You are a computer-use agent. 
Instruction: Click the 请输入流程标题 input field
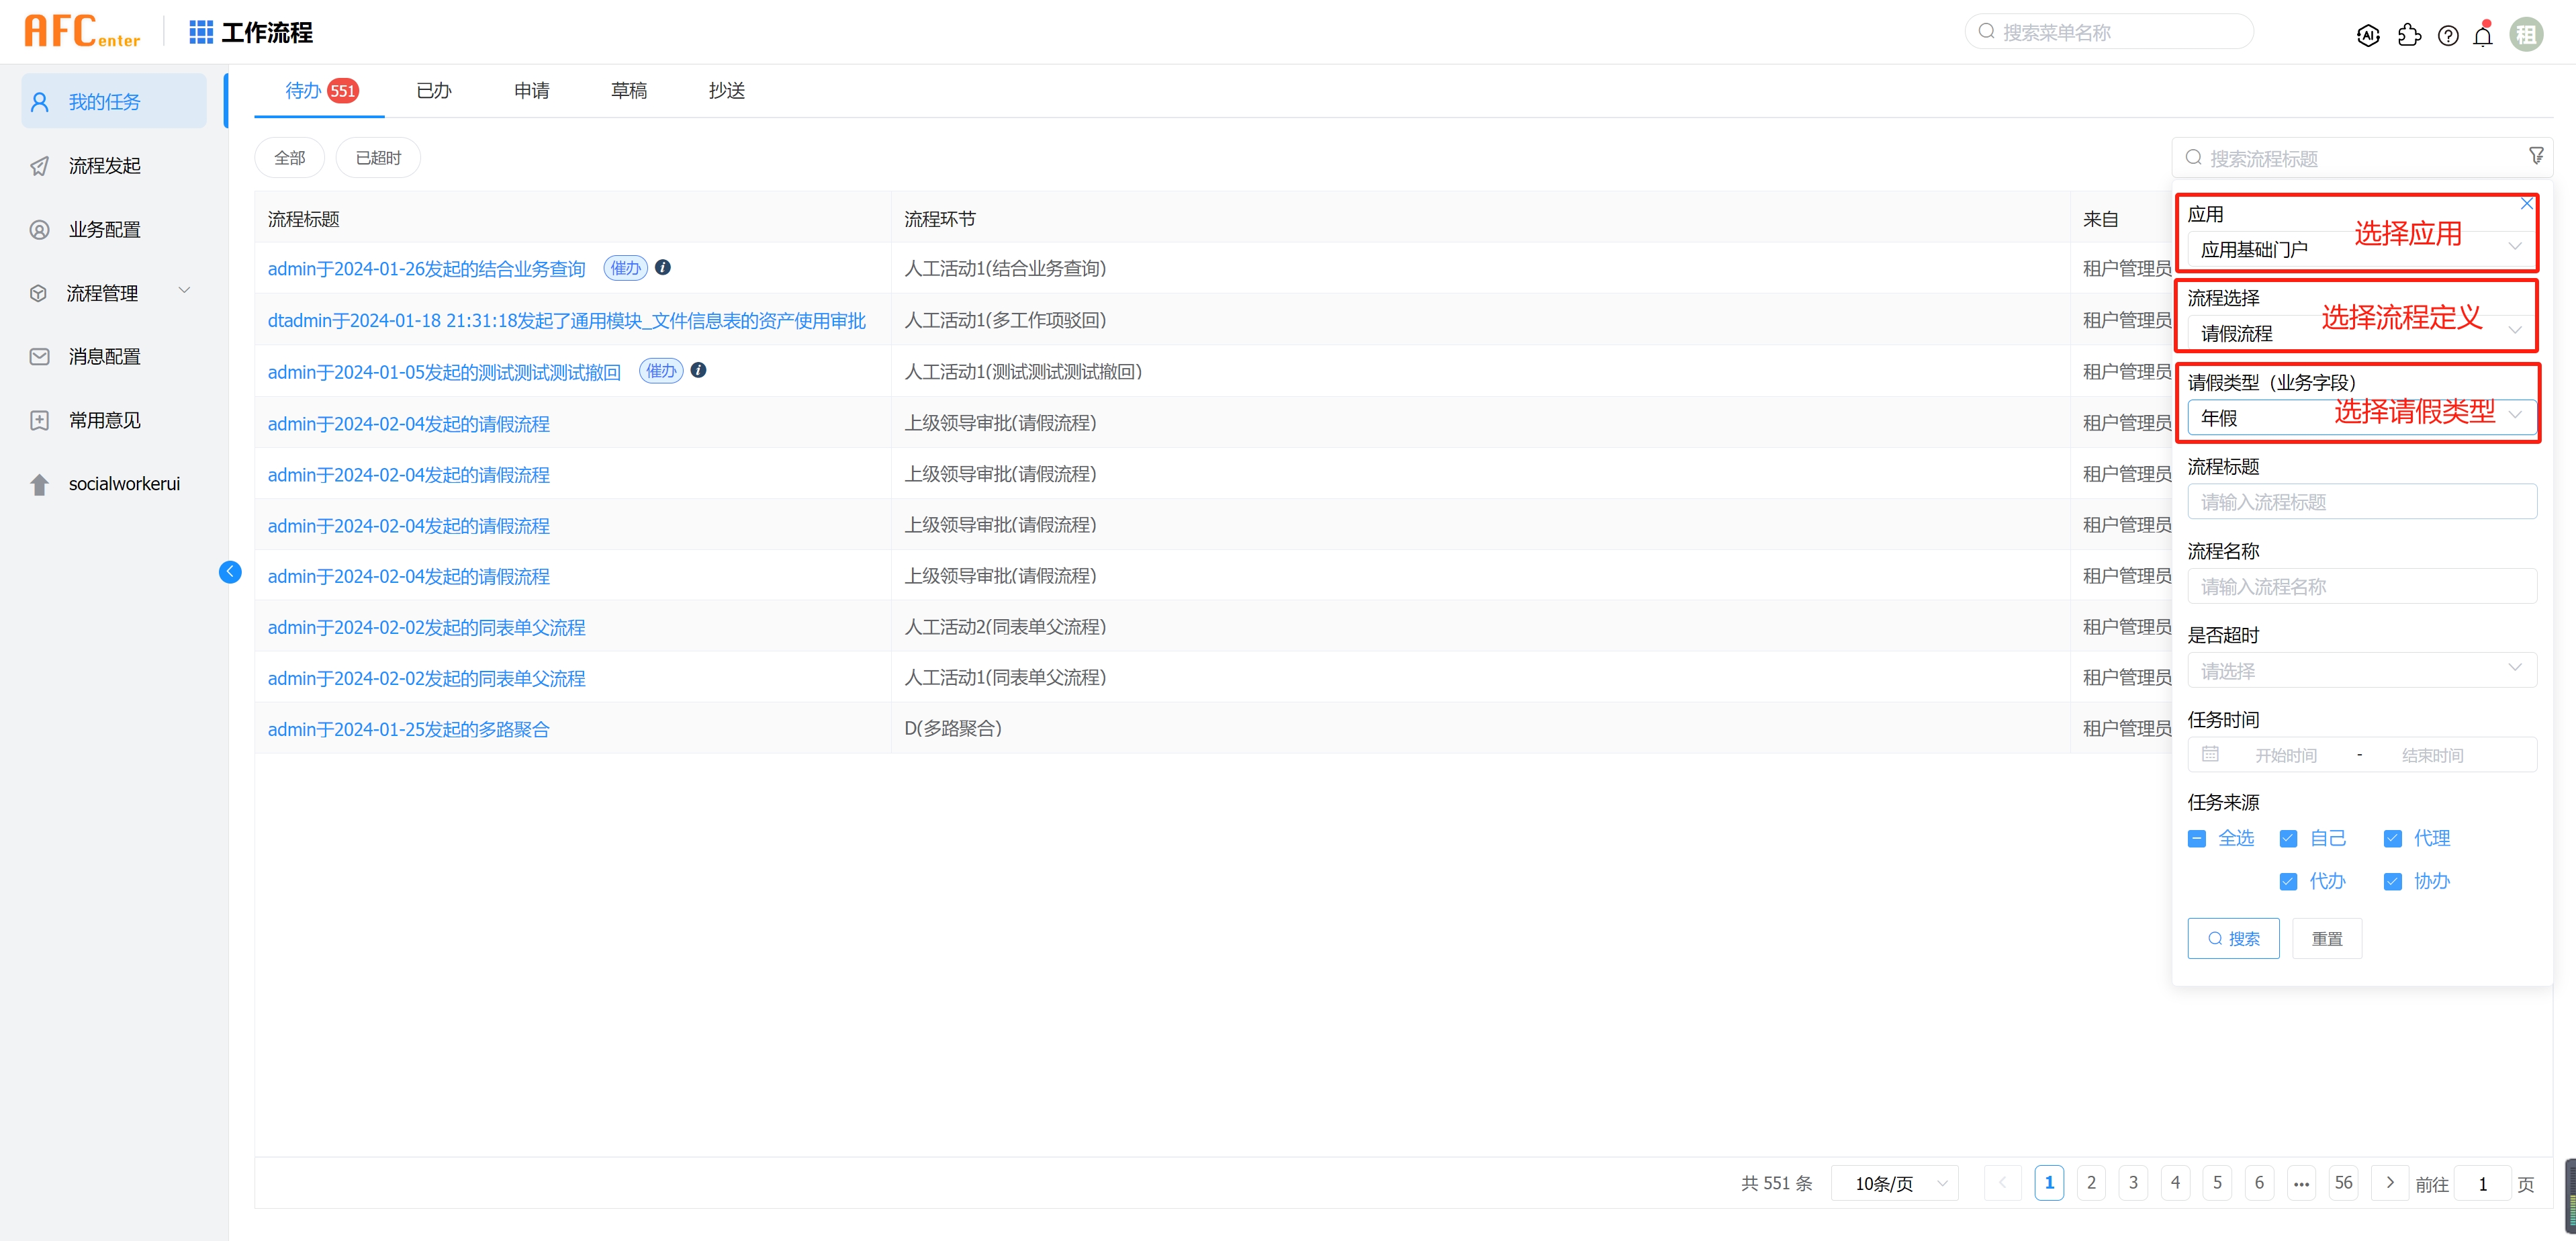(2361, 501)
